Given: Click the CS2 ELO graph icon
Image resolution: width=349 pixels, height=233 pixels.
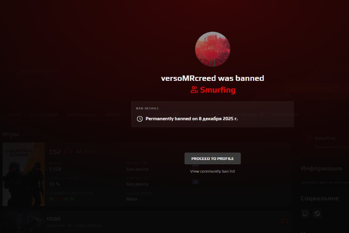Looking at the screenshot, I should coord(78,152).
